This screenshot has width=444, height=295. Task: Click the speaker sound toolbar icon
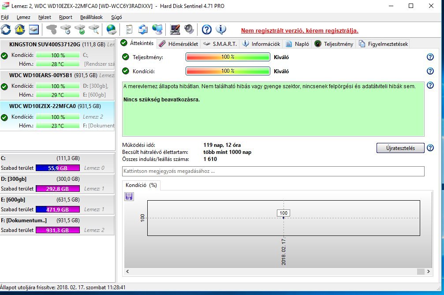[189, 30]
